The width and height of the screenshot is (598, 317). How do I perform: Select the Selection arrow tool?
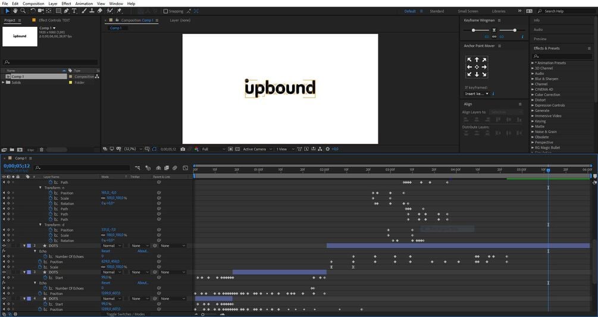pyautogui.click(x=7, y=11)
